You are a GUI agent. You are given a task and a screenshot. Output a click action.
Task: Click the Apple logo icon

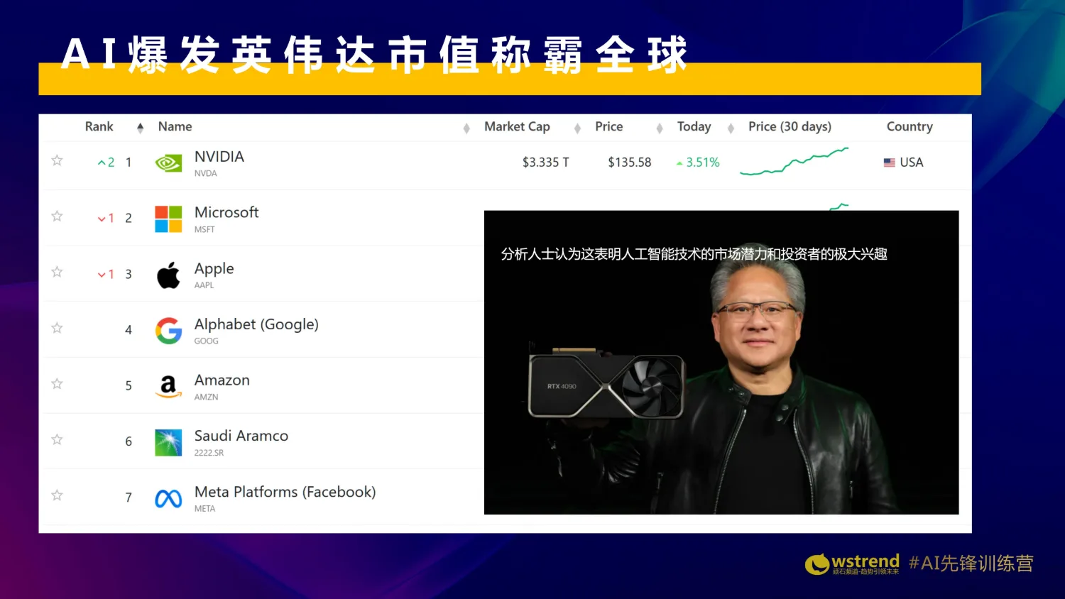coord(168,275)
